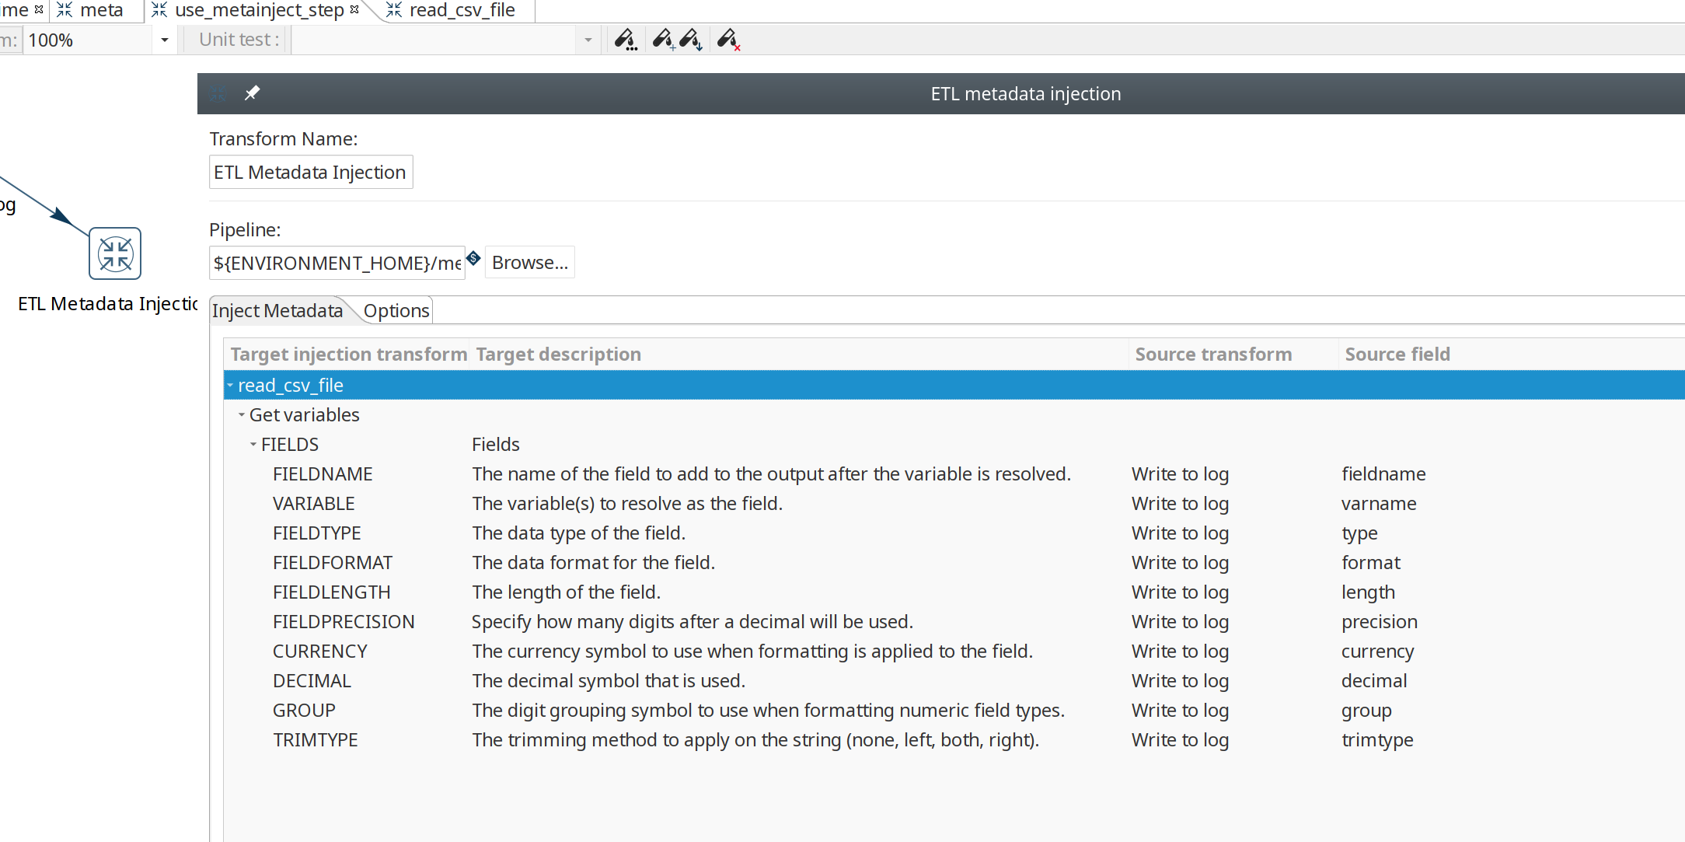Open the meta pipeline tab
The width and height of the screenshot is (1685, 842).
click(101, 10)
